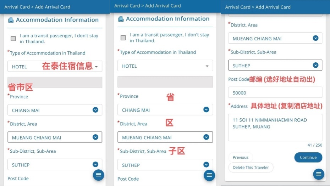Click the Address text area
Viewport: 330px width, 186px height.
(x=275, y=127)
